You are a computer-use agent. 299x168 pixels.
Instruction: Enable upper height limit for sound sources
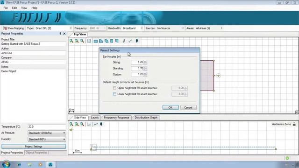114,88
